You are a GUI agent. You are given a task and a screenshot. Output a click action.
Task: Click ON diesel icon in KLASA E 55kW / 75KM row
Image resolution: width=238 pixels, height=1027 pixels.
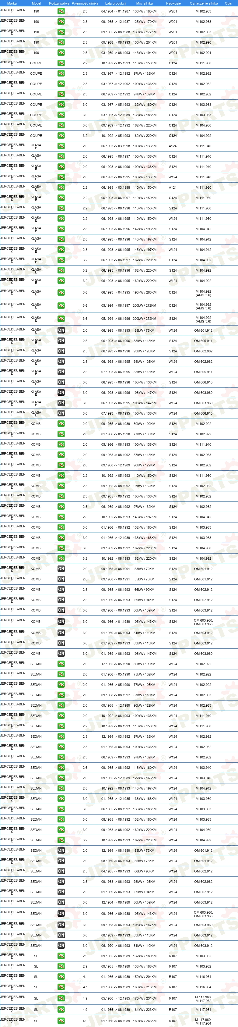click(x=61, y=330)
